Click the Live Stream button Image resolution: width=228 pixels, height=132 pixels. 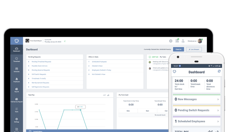coord(194,49)
